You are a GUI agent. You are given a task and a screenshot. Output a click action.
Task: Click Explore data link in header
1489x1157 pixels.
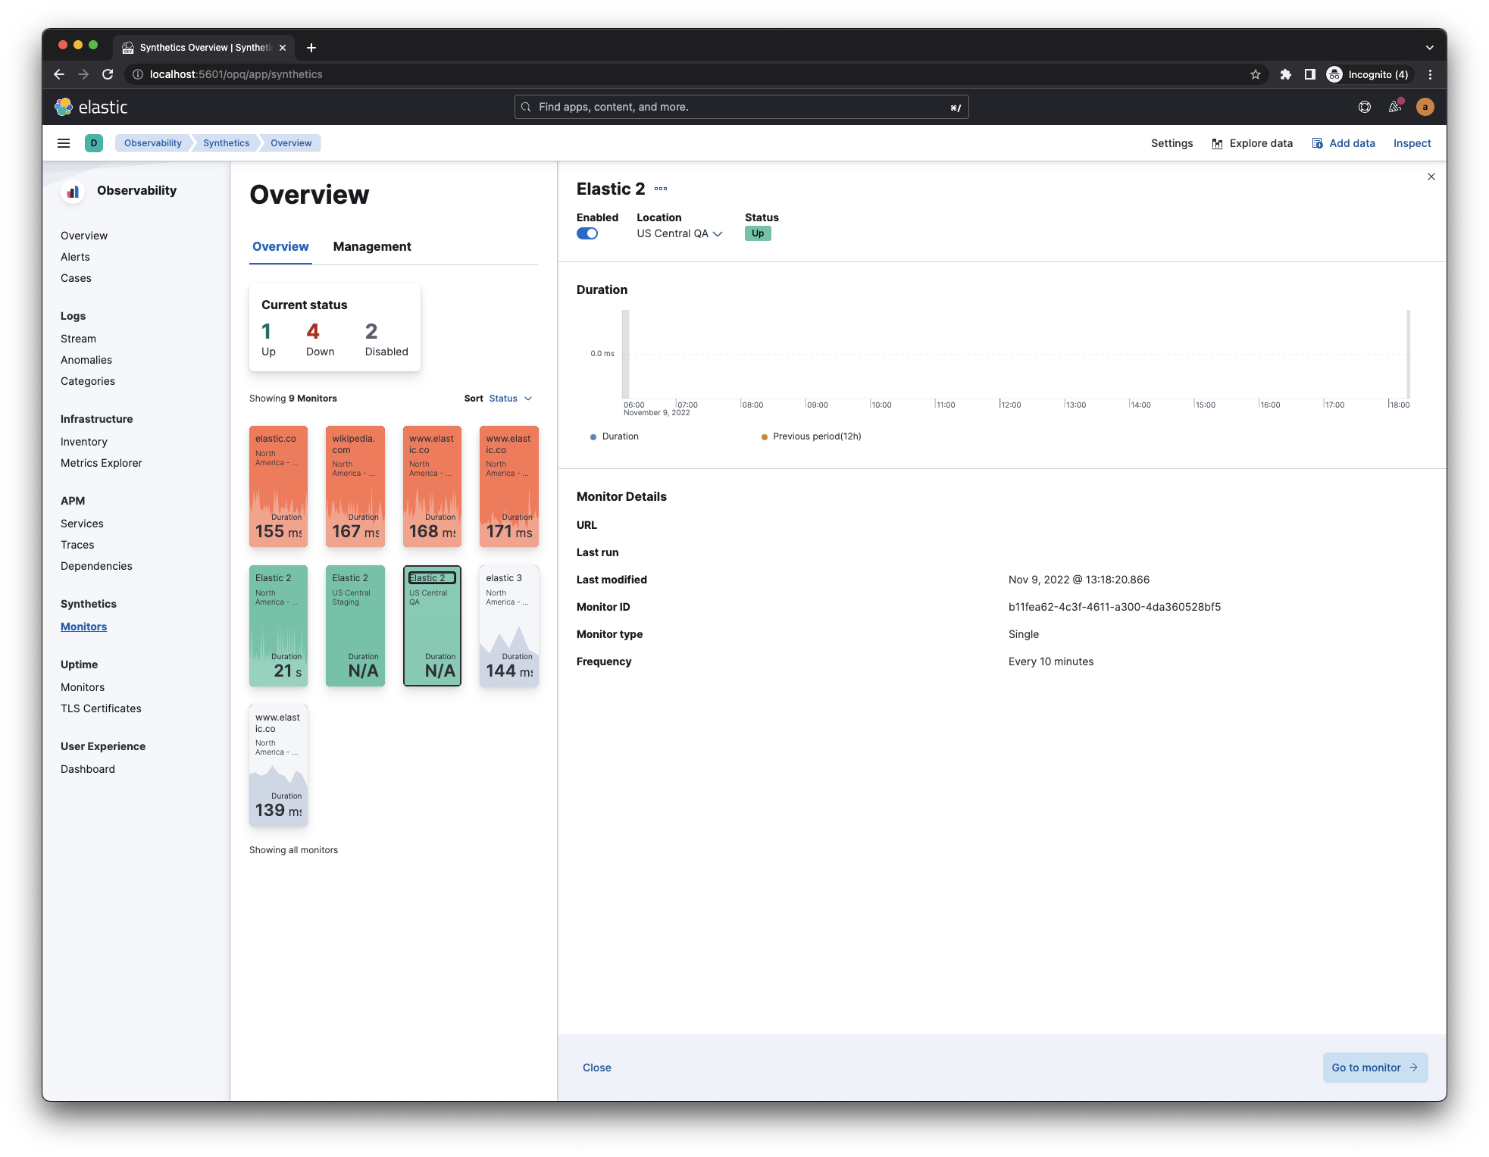coord(1252,143)
